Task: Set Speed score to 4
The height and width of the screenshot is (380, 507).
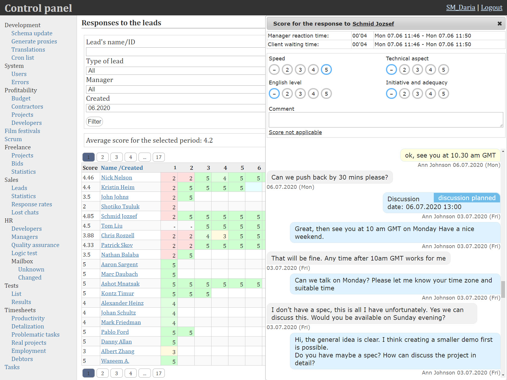Action: tap(313, 70)
